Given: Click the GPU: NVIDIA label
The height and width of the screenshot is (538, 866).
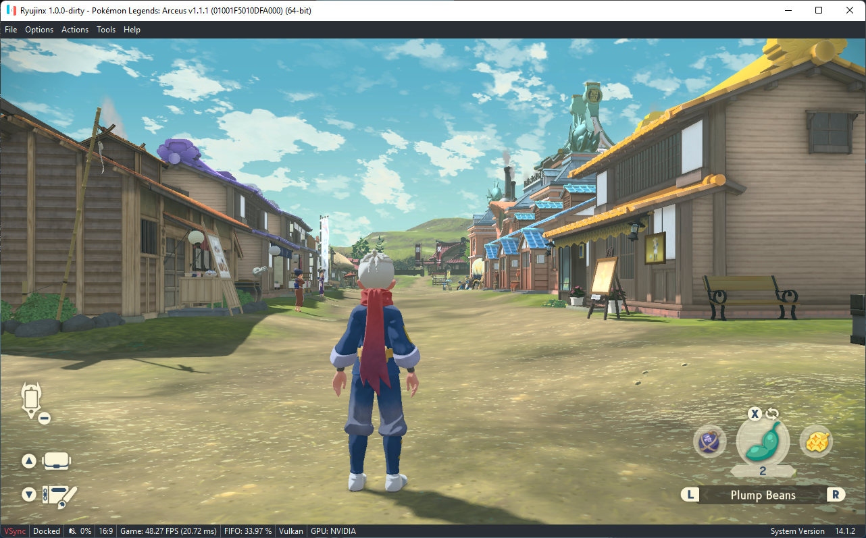Looking at the screenshot, I should 332,531.
